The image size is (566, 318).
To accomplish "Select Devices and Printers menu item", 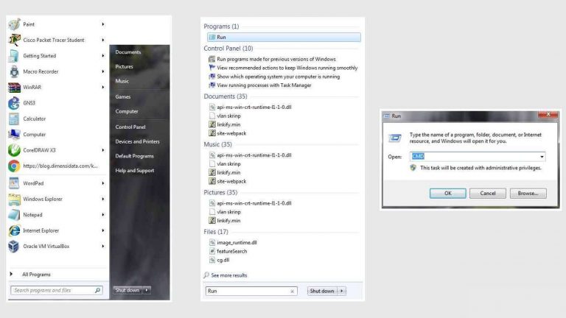I will 137,141.
